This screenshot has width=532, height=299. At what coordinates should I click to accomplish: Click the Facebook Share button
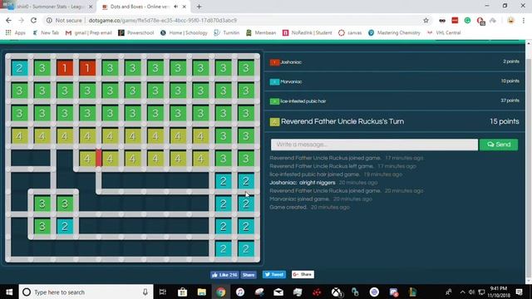pos(249,275)
